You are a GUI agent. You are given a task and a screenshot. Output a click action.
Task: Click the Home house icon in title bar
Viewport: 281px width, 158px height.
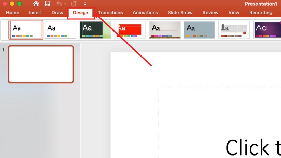coord(36,4)
